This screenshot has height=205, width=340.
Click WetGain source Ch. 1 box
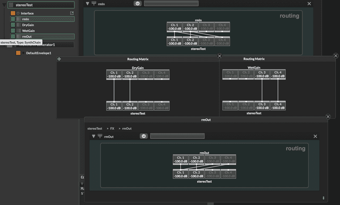(230, 74)
